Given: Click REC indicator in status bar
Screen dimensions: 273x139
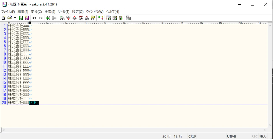Looking at the screenshot, I should pyautogui.click(x=254, y=136).
